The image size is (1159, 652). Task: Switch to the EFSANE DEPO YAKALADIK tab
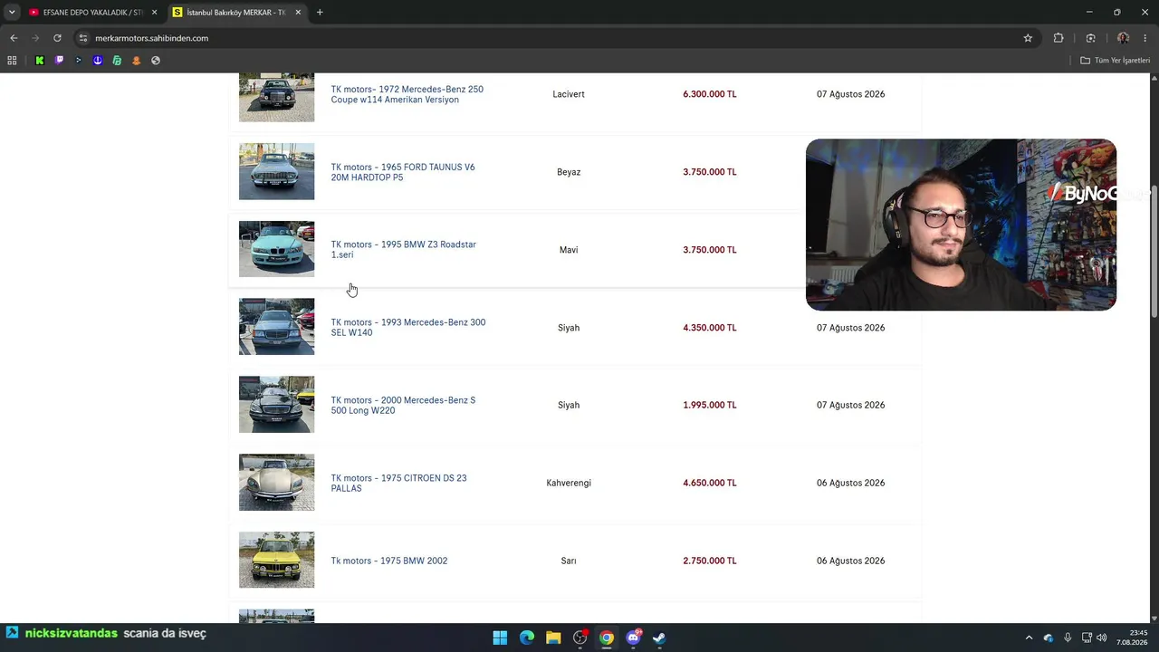point(92,13)
